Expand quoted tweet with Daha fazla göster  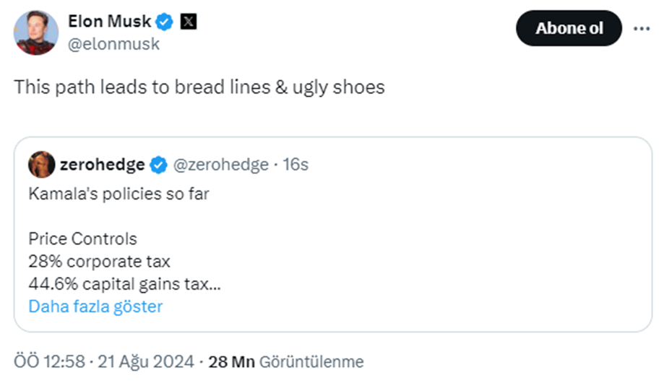click(95, 306)
